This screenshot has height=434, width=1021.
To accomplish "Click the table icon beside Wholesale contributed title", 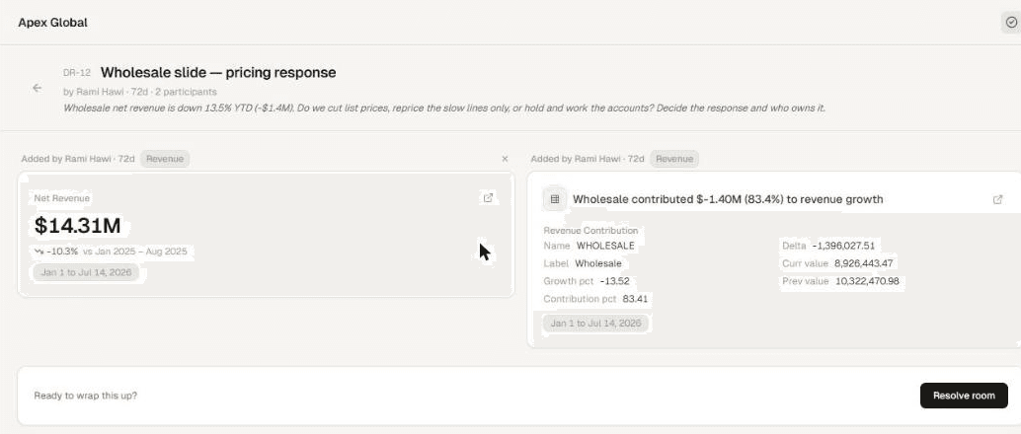I will [555, 199].
